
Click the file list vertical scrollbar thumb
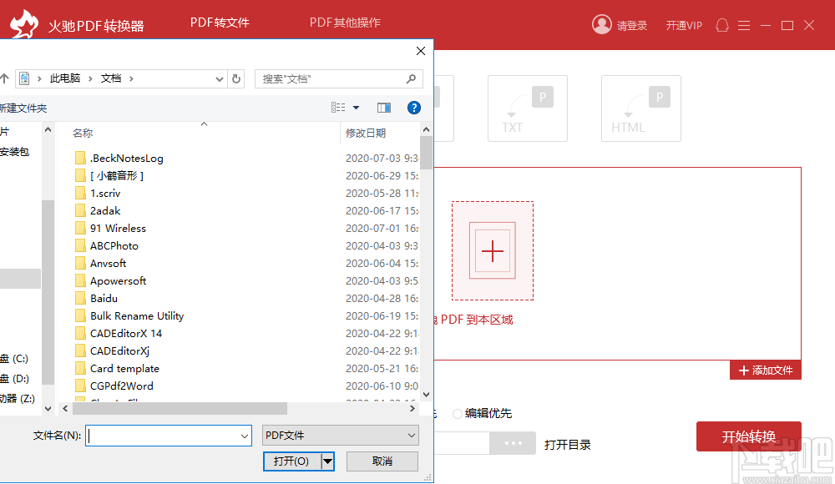coord(426,153)
